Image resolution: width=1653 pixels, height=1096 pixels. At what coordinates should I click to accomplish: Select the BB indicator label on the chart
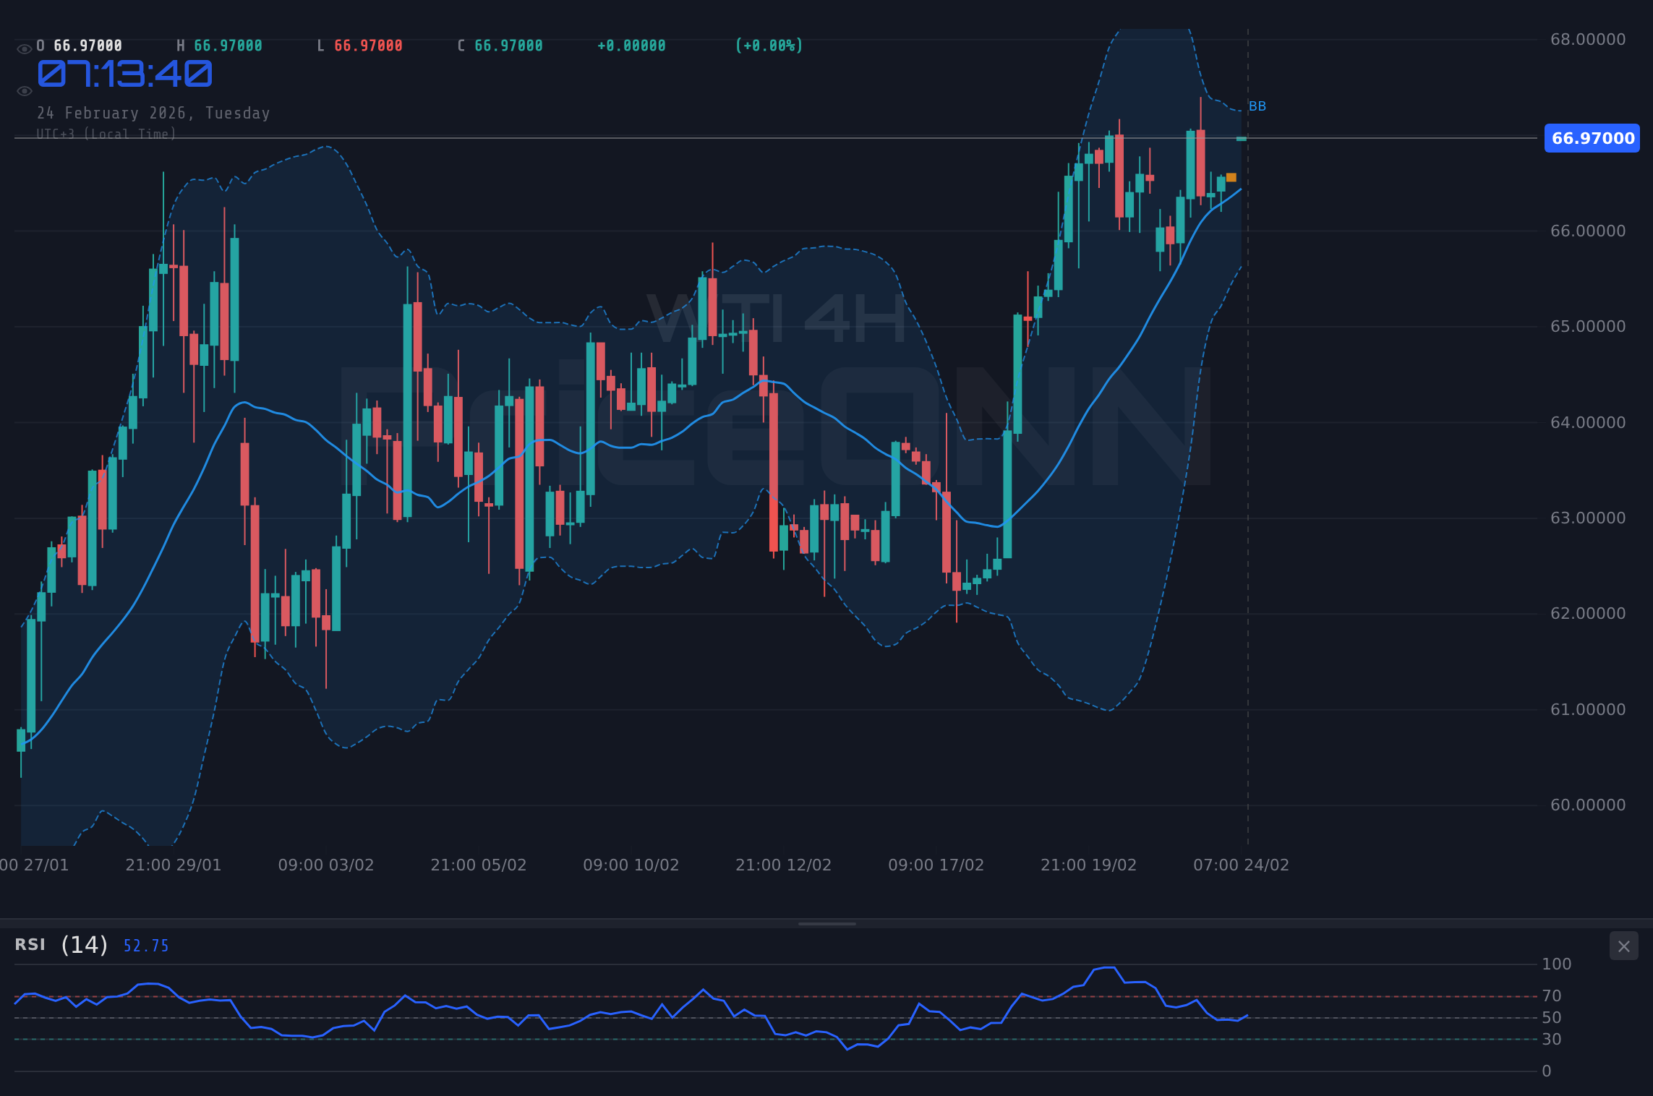tap(1258, 106)
